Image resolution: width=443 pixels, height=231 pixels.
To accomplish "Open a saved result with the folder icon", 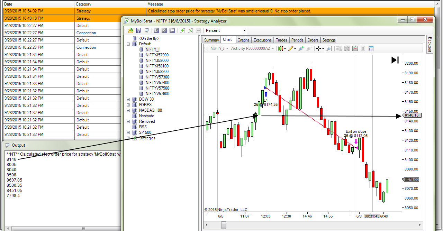I will 130,30.
